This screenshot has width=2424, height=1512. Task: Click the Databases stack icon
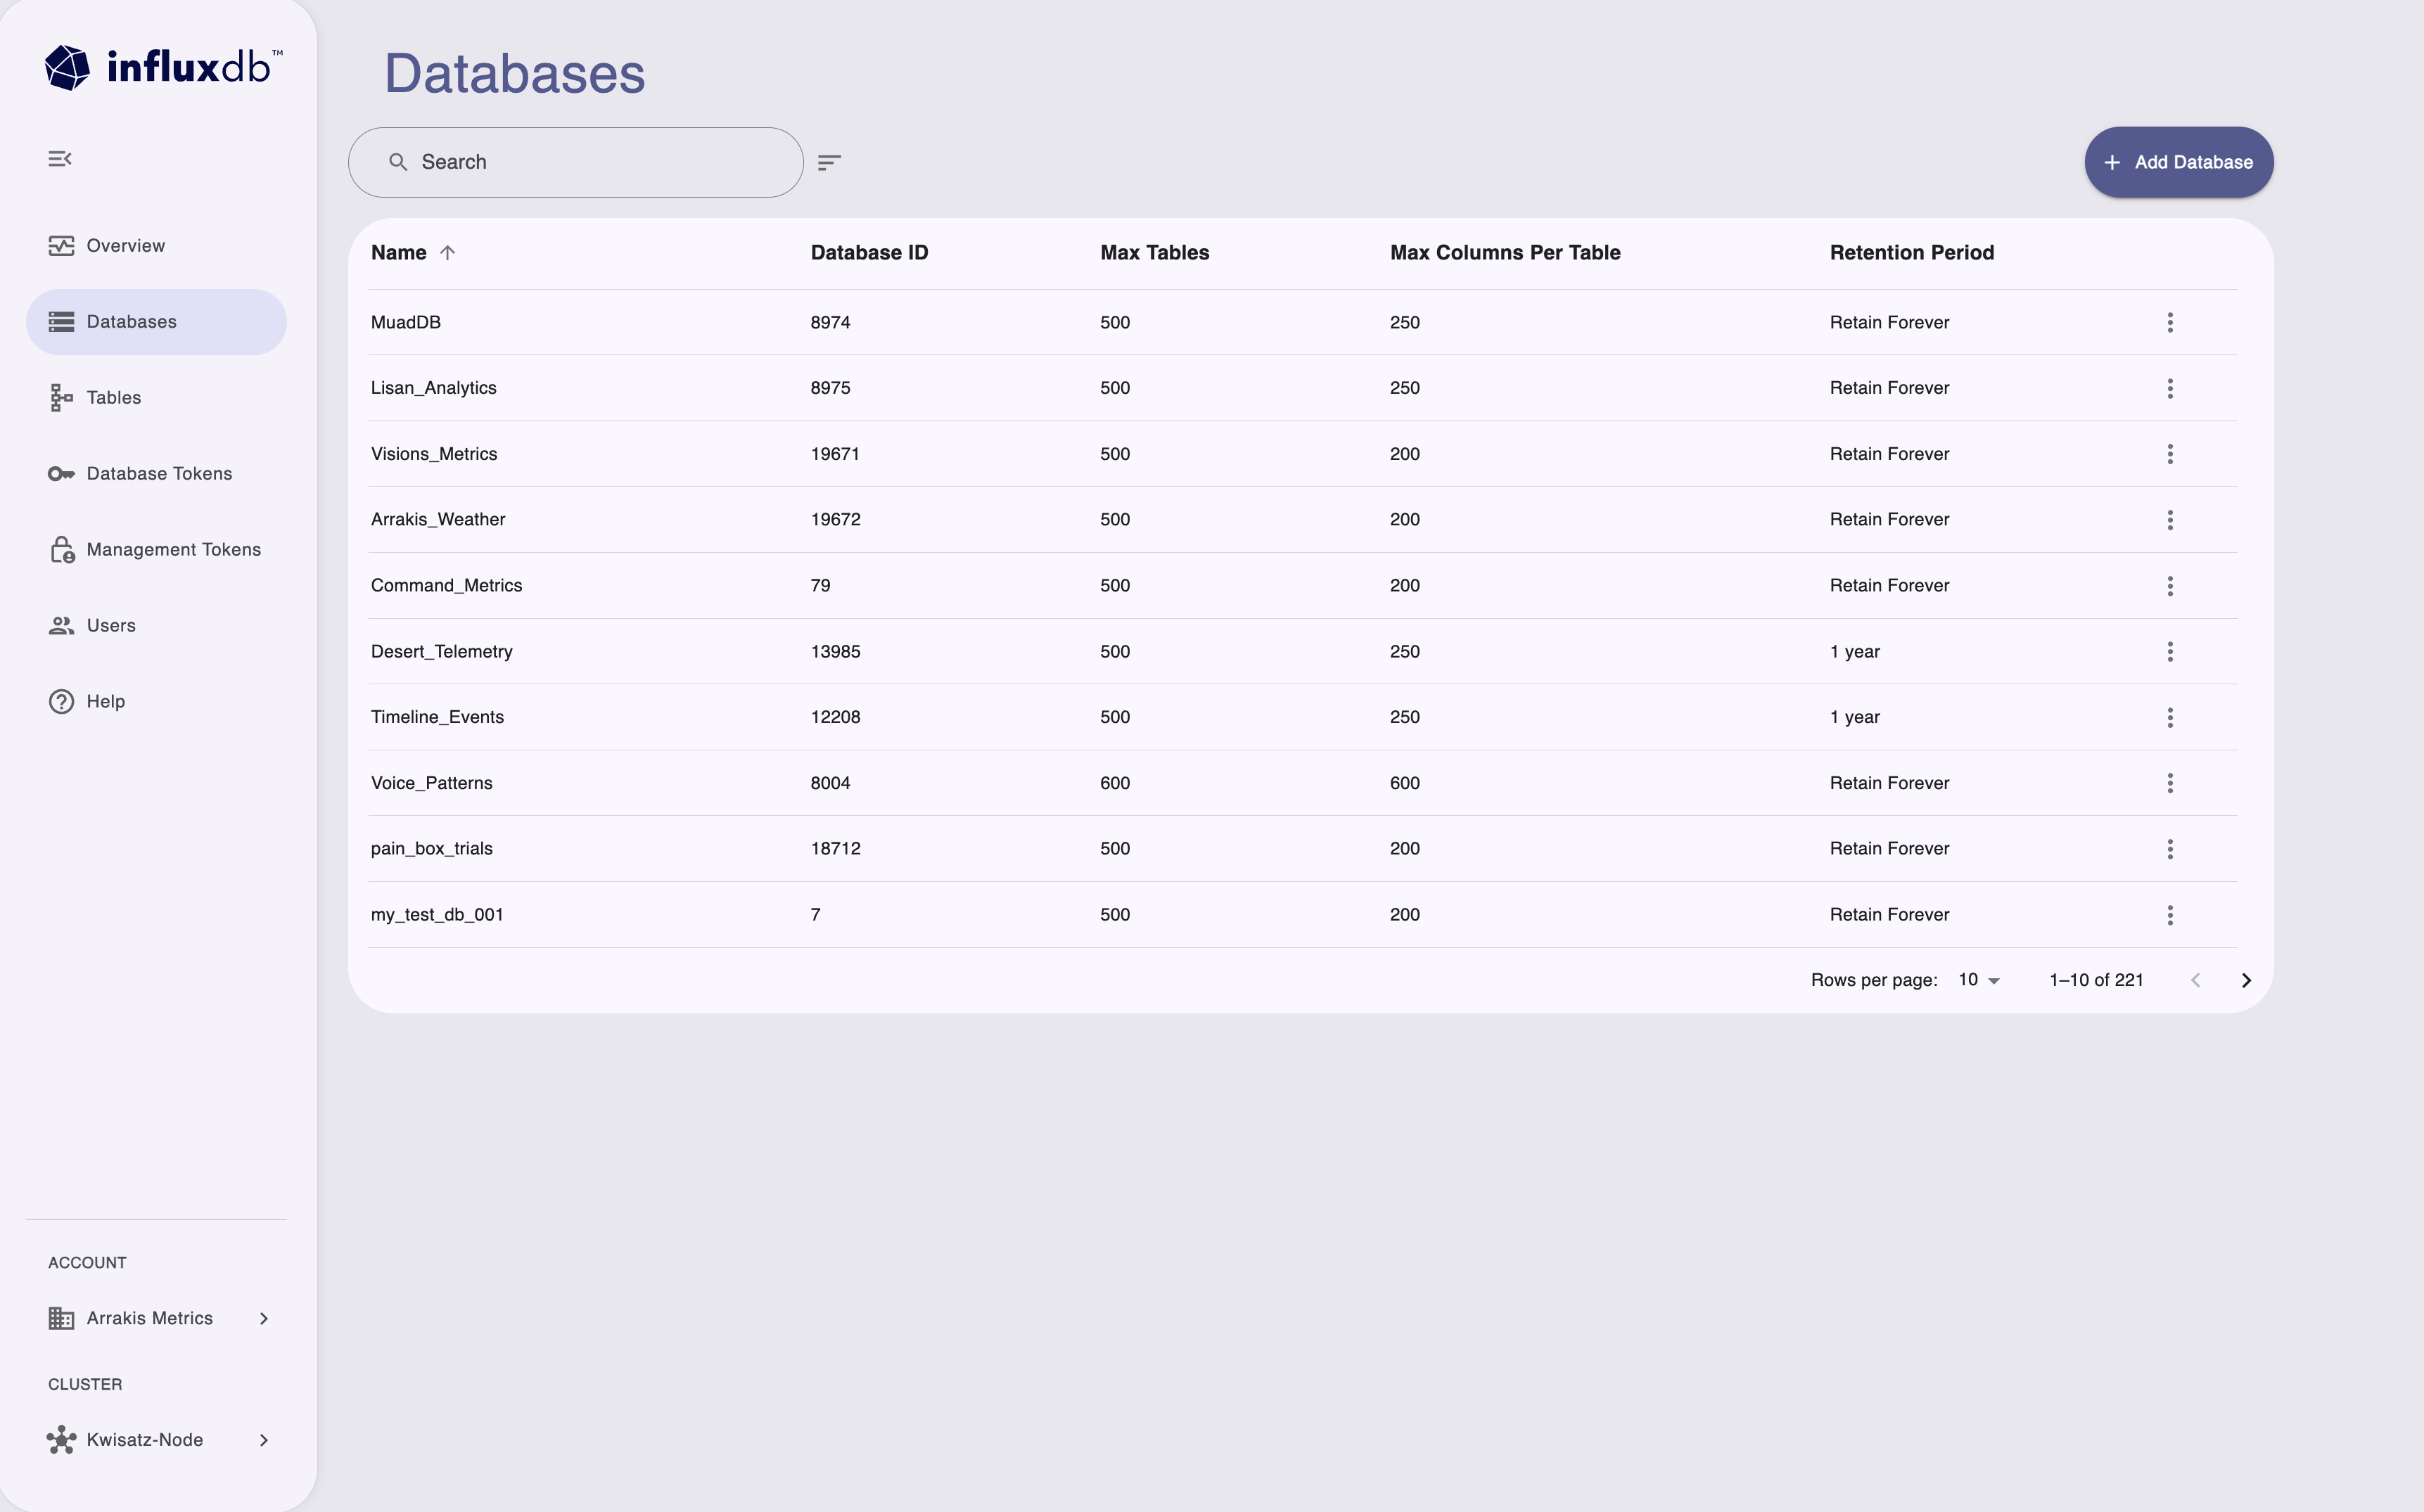click(61, 322)
